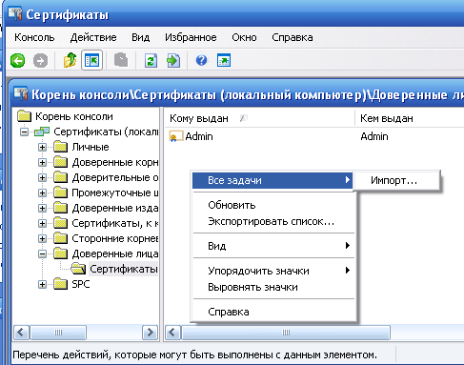
Task: Click the Корень консоли folder icon
Action: coord(24,116)
